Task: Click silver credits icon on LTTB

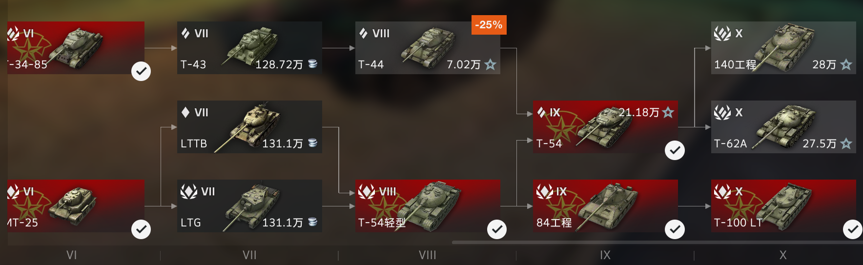Action: click(313, 143)
